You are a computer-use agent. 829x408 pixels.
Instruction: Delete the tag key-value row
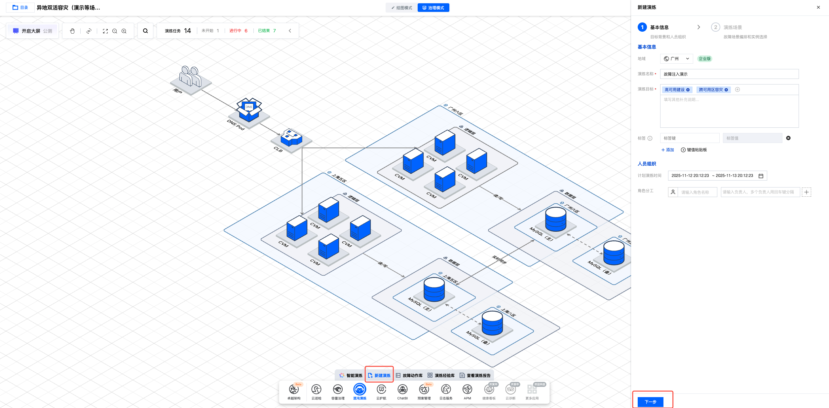pos(788,138)
